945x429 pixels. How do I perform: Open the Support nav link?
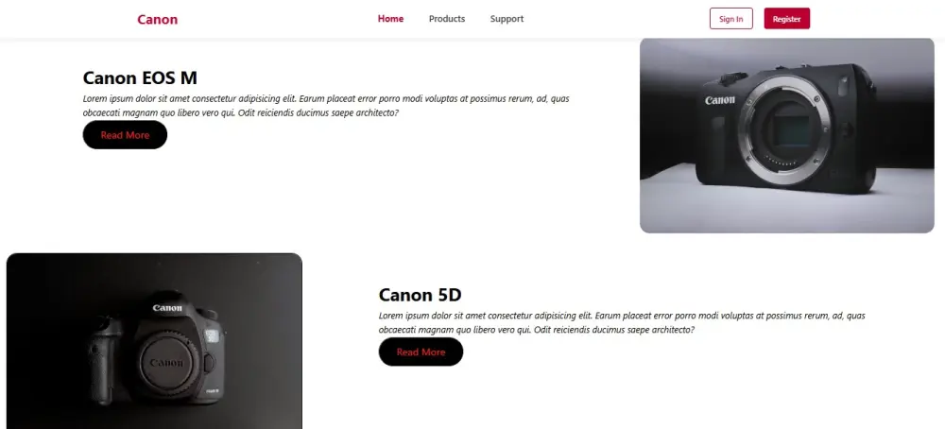(507, 19)
